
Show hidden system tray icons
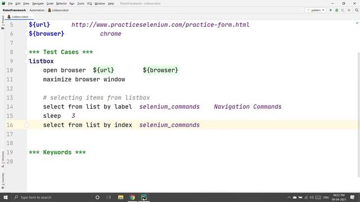(x=289, y=198)
